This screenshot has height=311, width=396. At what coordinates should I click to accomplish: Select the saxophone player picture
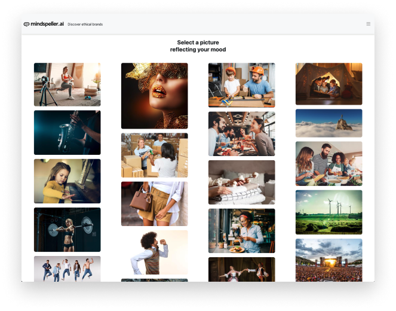coord(67,132)
